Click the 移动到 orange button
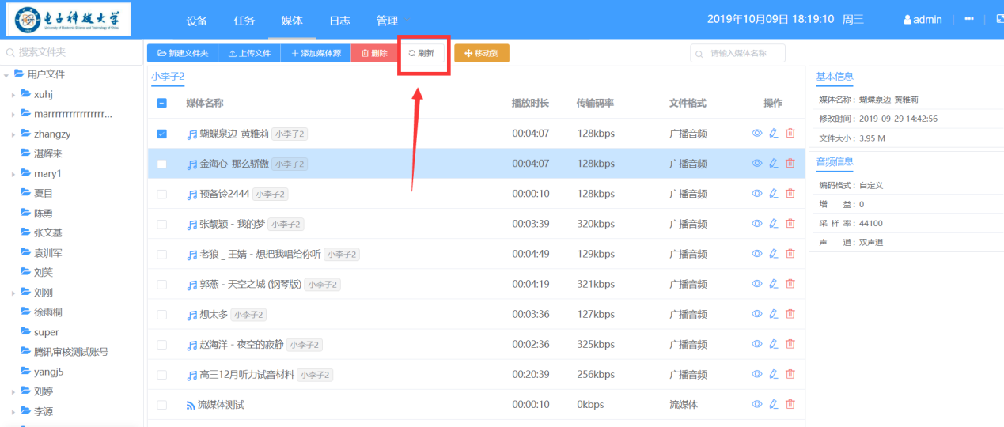Image resolution: width=1004 pixels, height=427 pixels. point(481,53)
